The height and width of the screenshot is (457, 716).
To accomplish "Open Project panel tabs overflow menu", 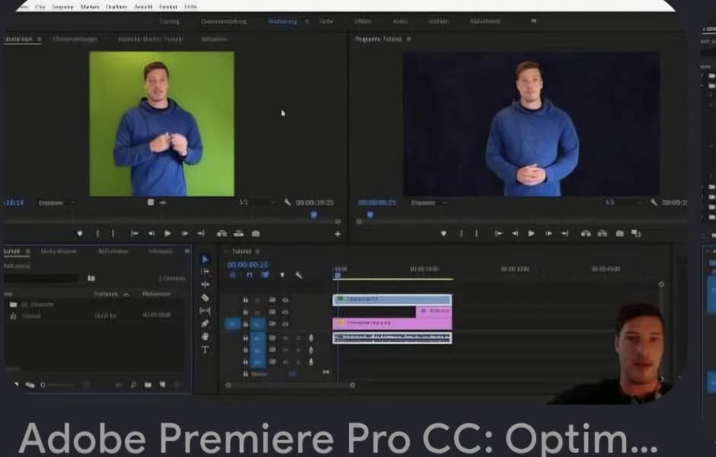I will [187, 251].
